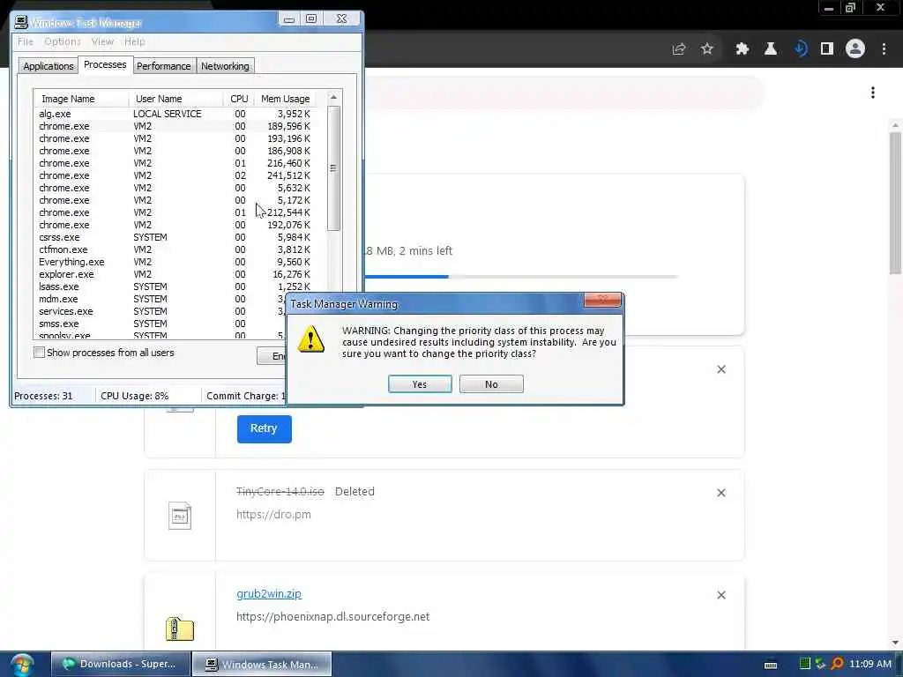
Task: Switch to Processes tab in Task Manager
Action: pos(105,64)
